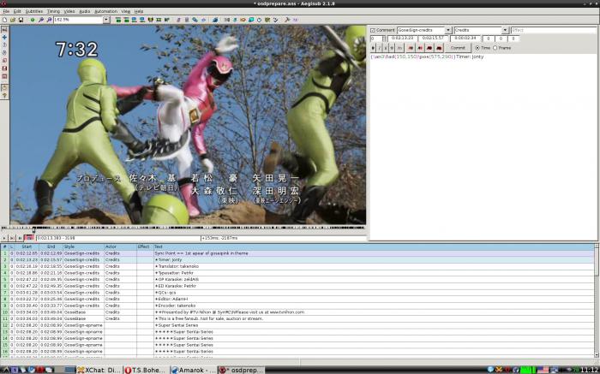
Task: Select the Frame radio button
Action: 495,48
